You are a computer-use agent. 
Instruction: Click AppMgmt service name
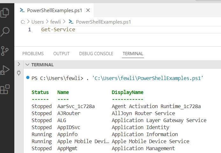point(68,148)
